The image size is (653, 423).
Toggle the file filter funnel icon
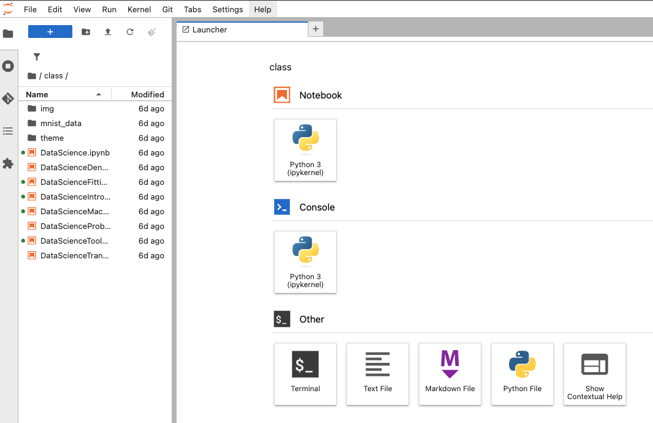[37, 57]
